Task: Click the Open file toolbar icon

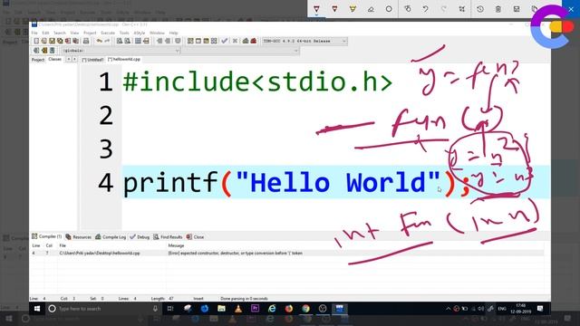Action: coord(44,41)
